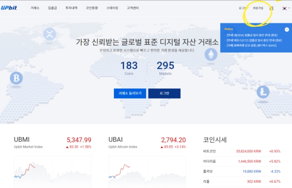The image size is (292, 188).
Task: Open the grid menu icon in header
Action: point(272,8)
